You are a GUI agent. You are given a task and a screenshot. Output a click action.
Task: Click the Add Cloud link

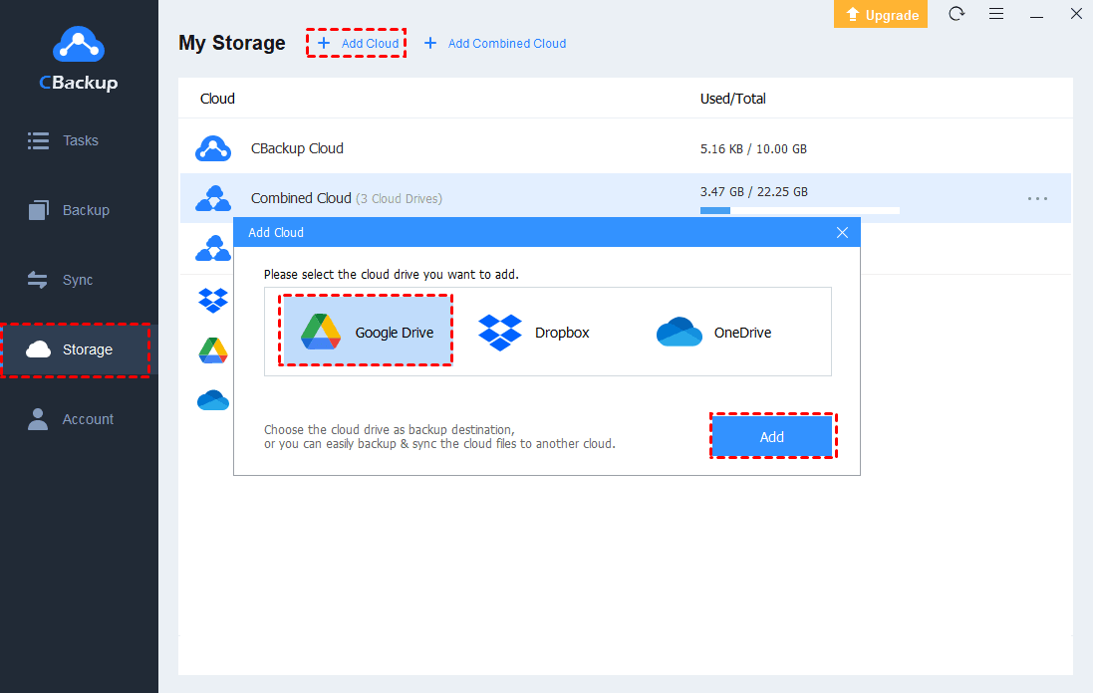click(370, 43)
